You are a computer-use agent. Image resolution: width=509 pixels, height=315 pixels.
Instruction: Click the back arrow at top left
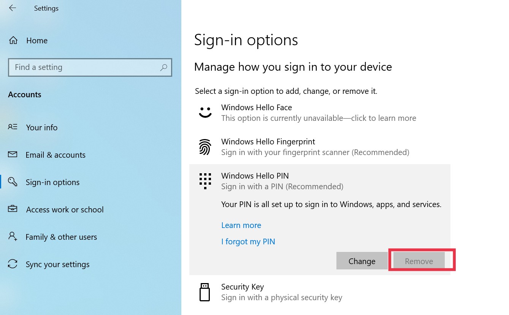coord(12,8)
